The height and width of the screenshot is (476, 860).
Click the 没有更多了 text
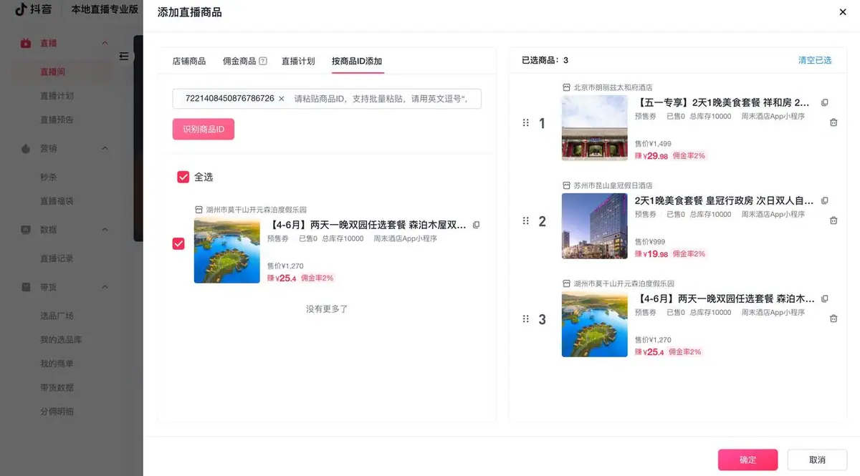(327, 309)
